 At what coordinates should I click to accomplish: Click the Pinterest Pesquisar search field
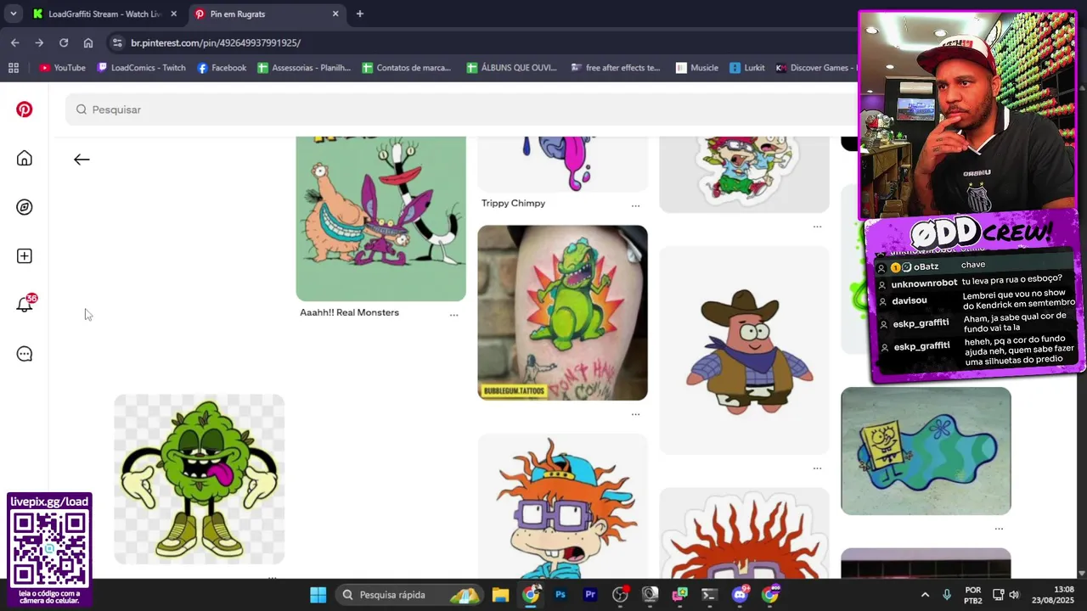coord(463,109)
